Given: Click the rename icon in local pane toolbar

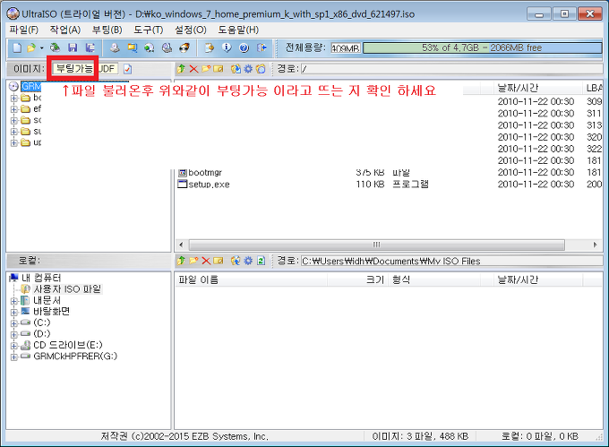Looking at the screenshot, I should click(219, 261).
